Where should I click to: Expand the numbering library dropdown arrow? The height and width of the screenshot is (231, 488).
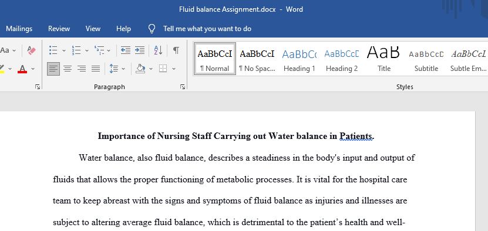[x=87, y=50]
